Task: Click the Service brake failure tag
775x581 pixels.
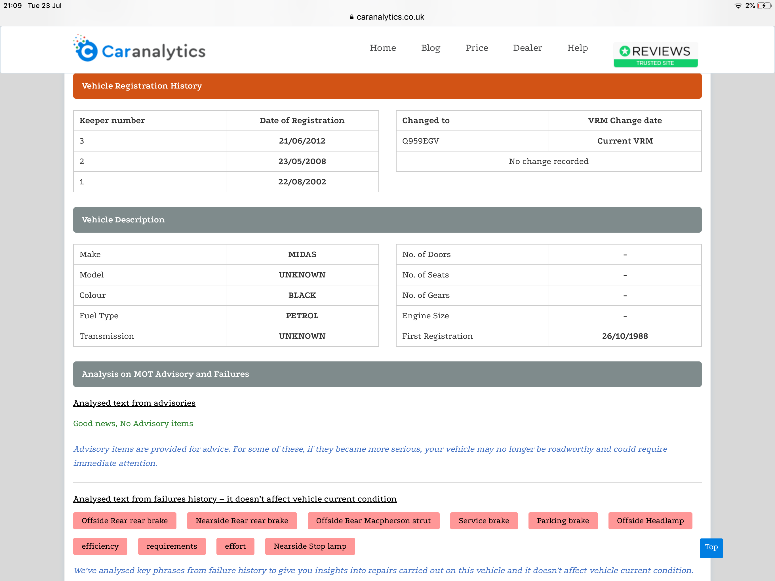Action: (x=484, y=521)
